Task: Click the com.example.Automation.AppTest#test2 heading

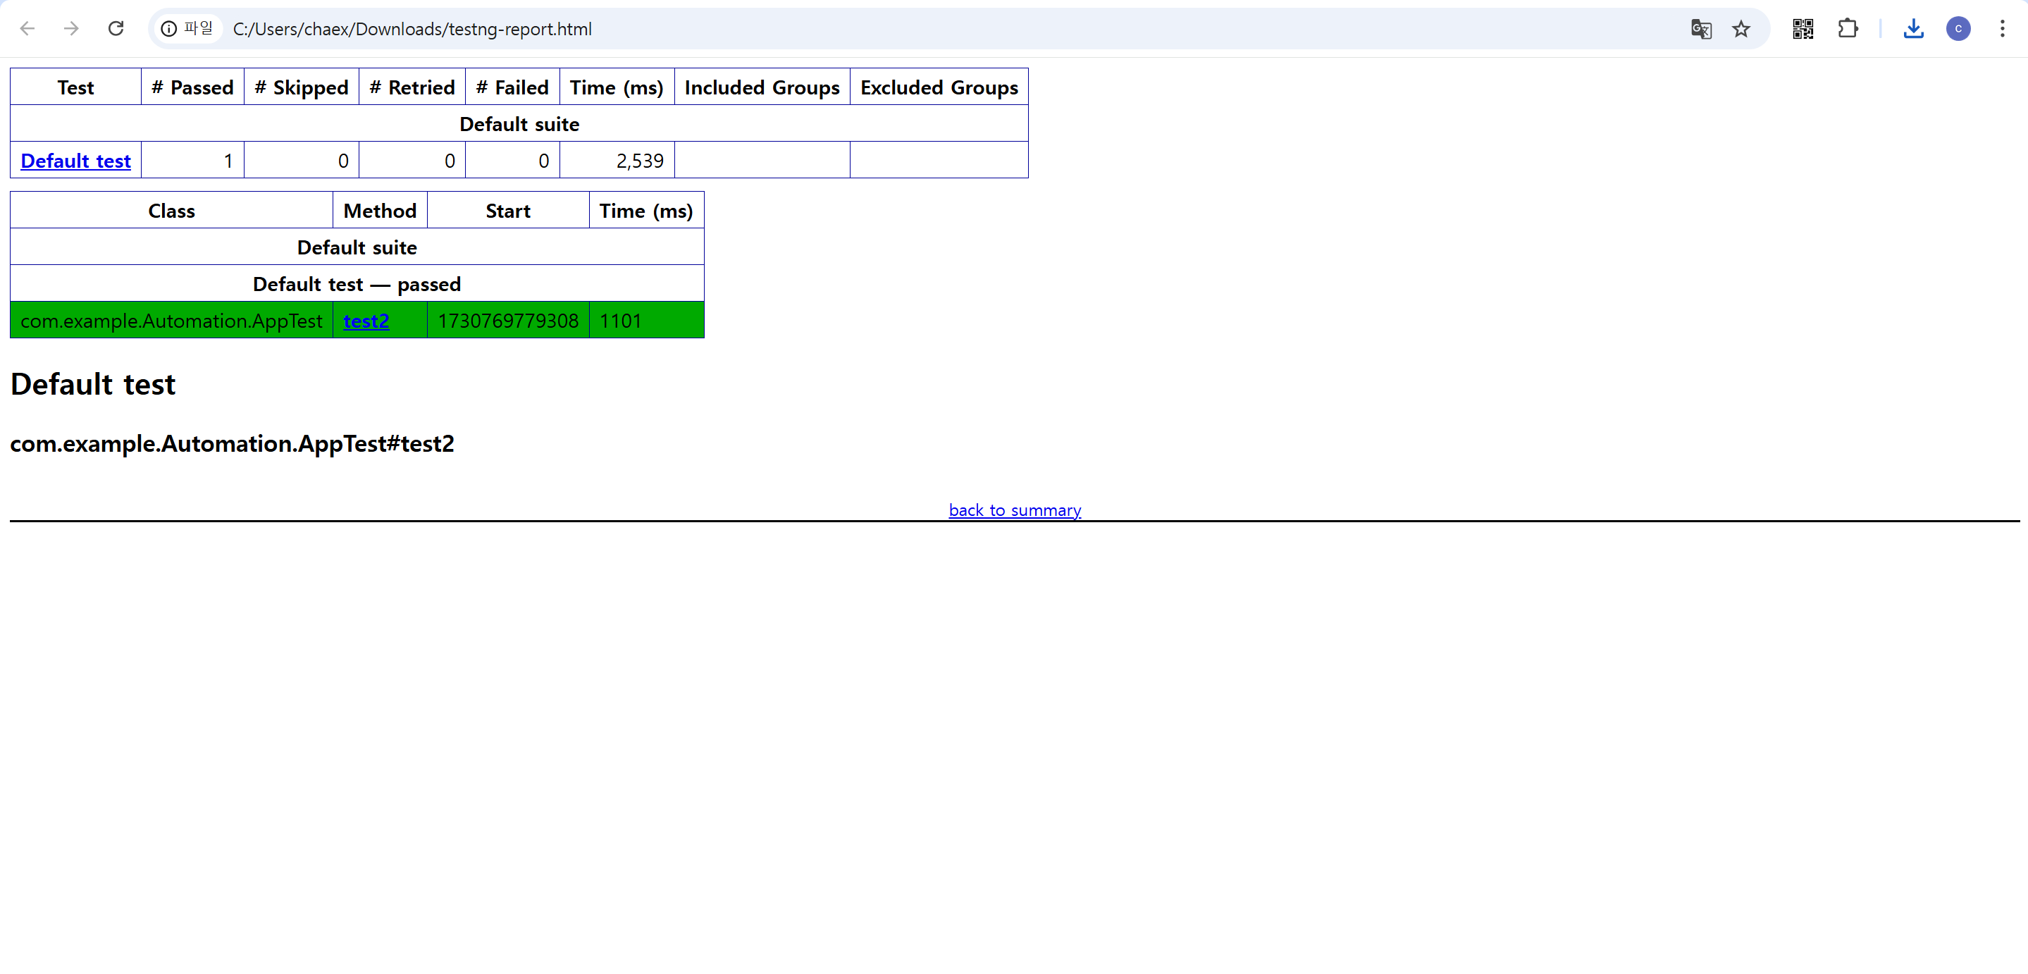Action: point(231,443)
